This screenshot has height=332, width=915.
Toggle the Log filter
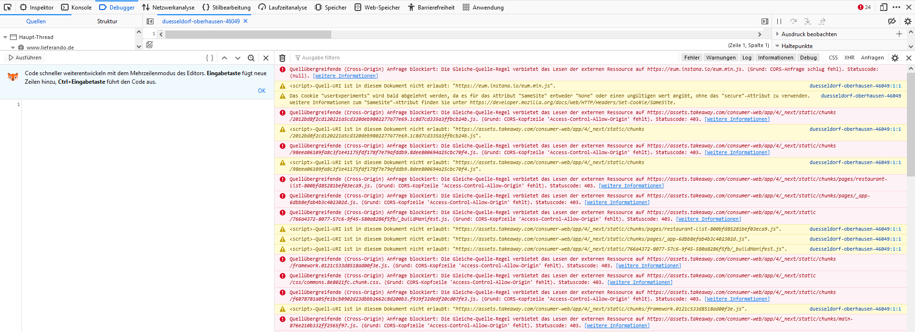coord(747,58)
